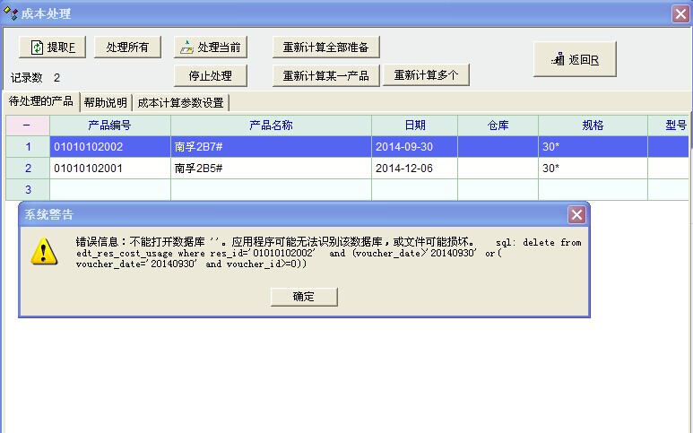Viewport: 693px width, 433px height.
Task: Switch to the 待处理的产品 tab
Action: [x=41, y=101]
